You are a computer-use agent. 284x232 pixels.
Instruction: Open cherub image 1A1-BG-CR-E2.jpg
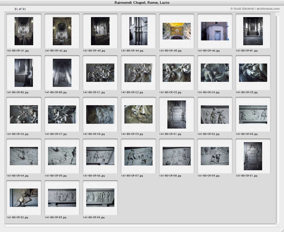pyautogui.click(x=24, y=198)
